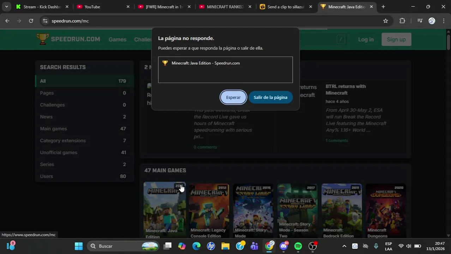This screenshot has width=451, height=254.
Task: Select the unresponsive Minecraft: Java Edition page entry
Action: point(225,63)
